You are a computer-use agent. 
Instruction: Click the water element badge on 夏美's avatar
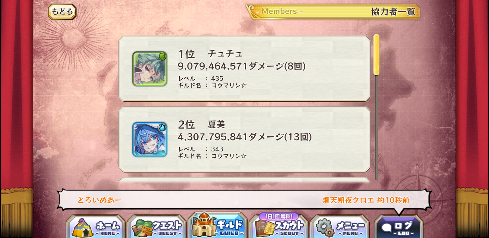point(162,127)
